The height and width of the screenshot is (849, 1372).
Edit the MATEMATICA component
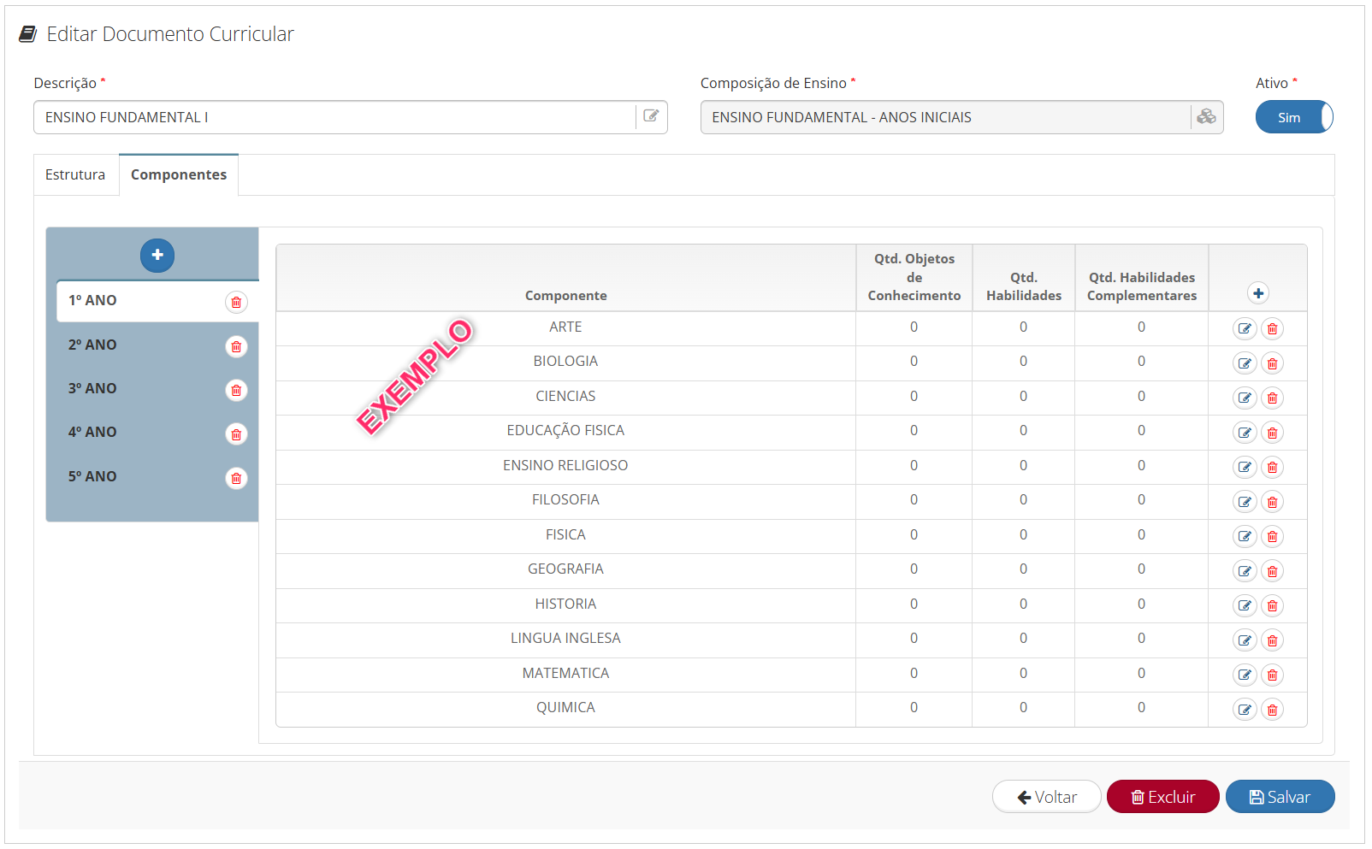coord(1245,675)
